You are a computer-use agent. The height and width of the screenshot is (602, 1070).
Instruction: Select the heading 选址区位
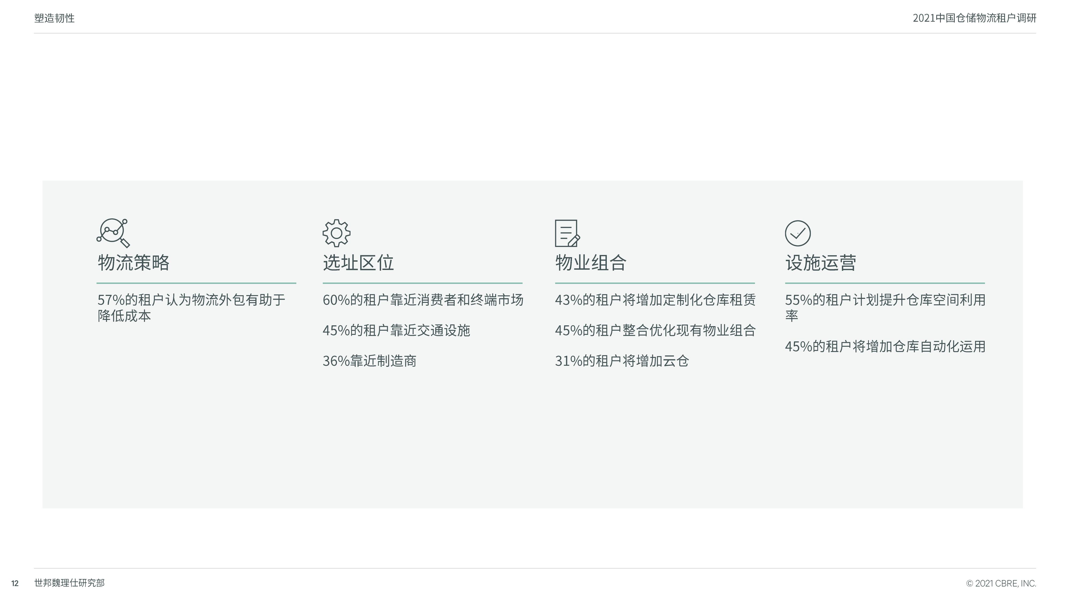pos(358,262)
